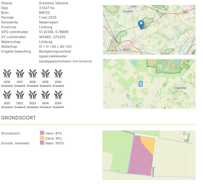The width and height of the screenshot is (203, 184).
Task: Click the 2016 grassland crop icon
Action: 7,74
